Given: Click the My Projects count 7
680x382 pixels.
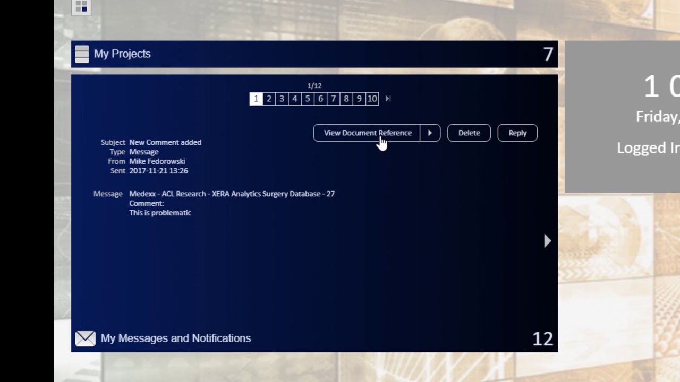Looking at the screenshot, I should click(548, 54).
